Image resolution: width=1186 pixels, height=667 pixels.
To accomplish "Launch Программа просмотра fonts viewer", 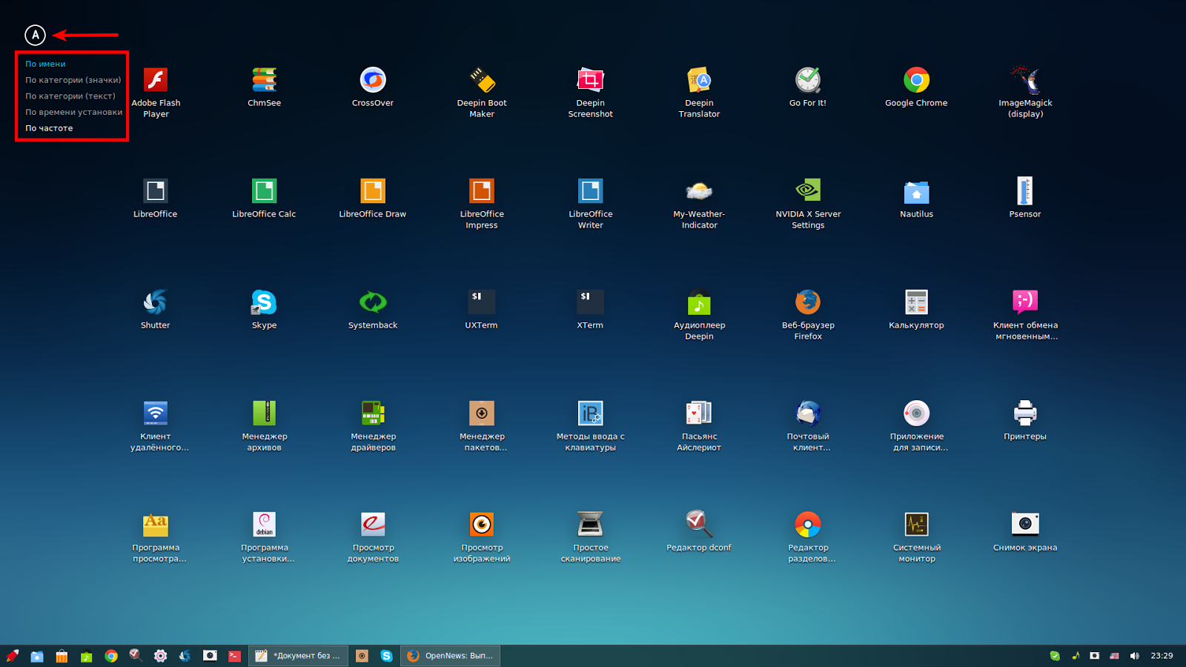I will pos(156,525).
